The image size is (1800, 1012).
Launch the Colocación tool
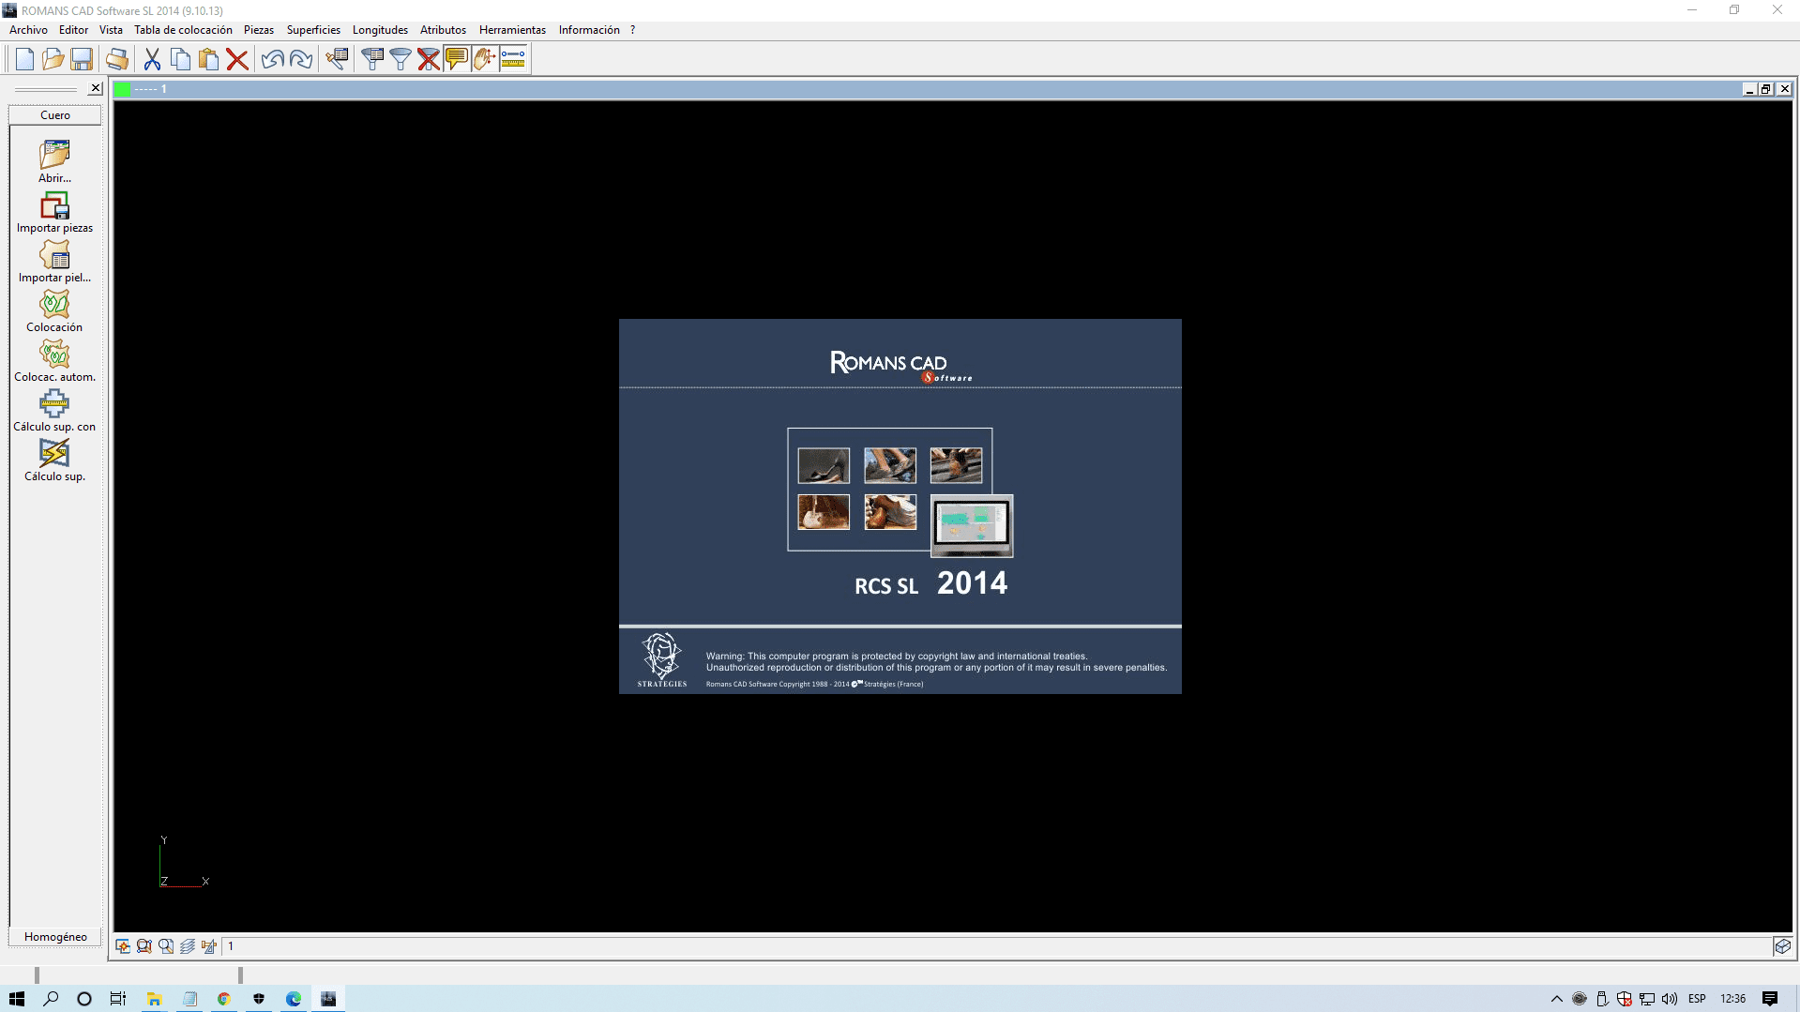coord(54,305)
